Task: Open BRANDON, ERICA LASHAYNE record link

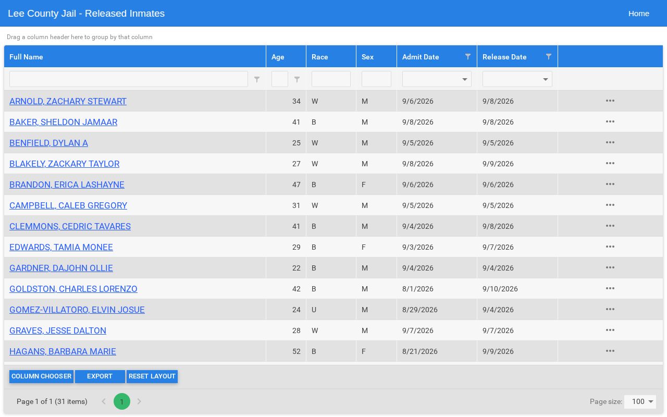Action: pyautogui.click(x=67, y=185)
